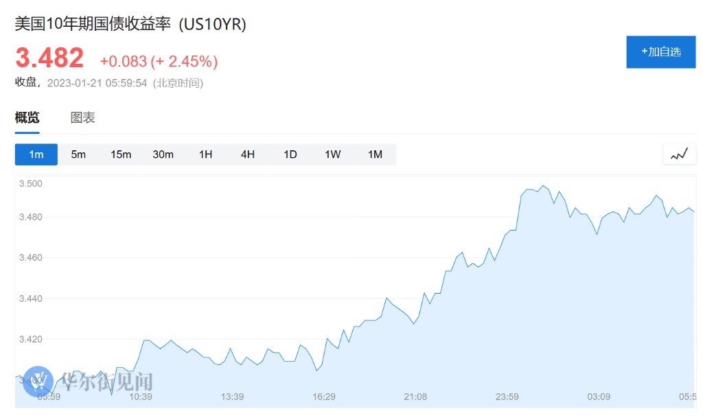
Task: Click the 16:29 time axis marker
Action: (x=324, y=397)
